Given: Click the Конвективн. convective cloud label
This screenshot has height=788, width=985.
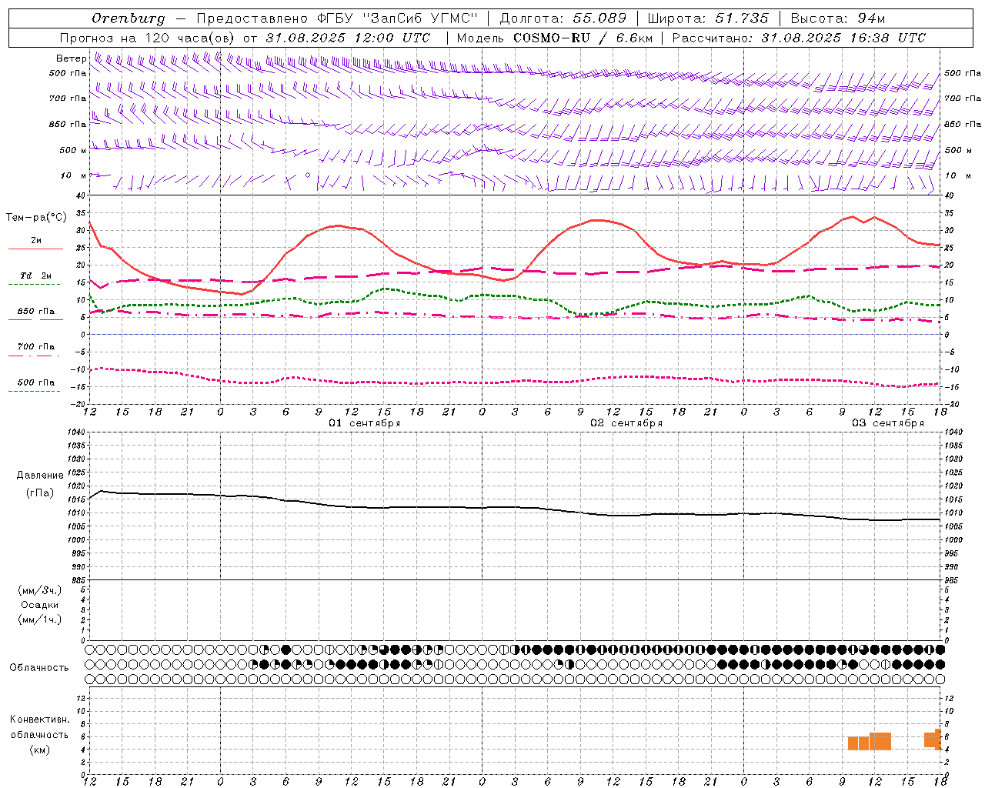Looking at the screenshot, I should coord(39,720).
